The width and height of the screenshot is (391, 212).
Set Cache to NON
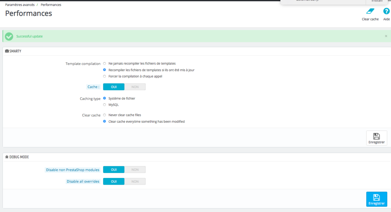point(135,87)
